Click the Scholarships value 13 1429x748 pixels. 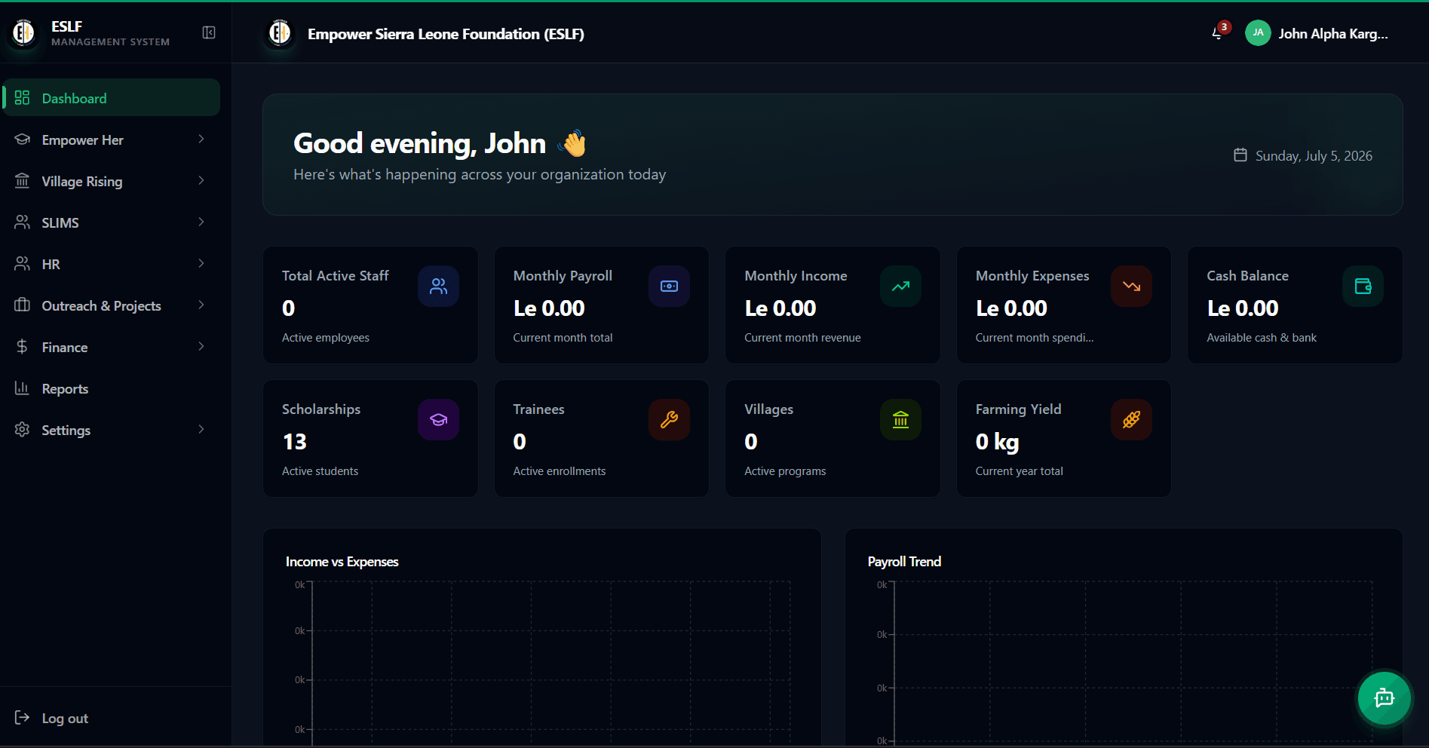(x=294, y=441)
